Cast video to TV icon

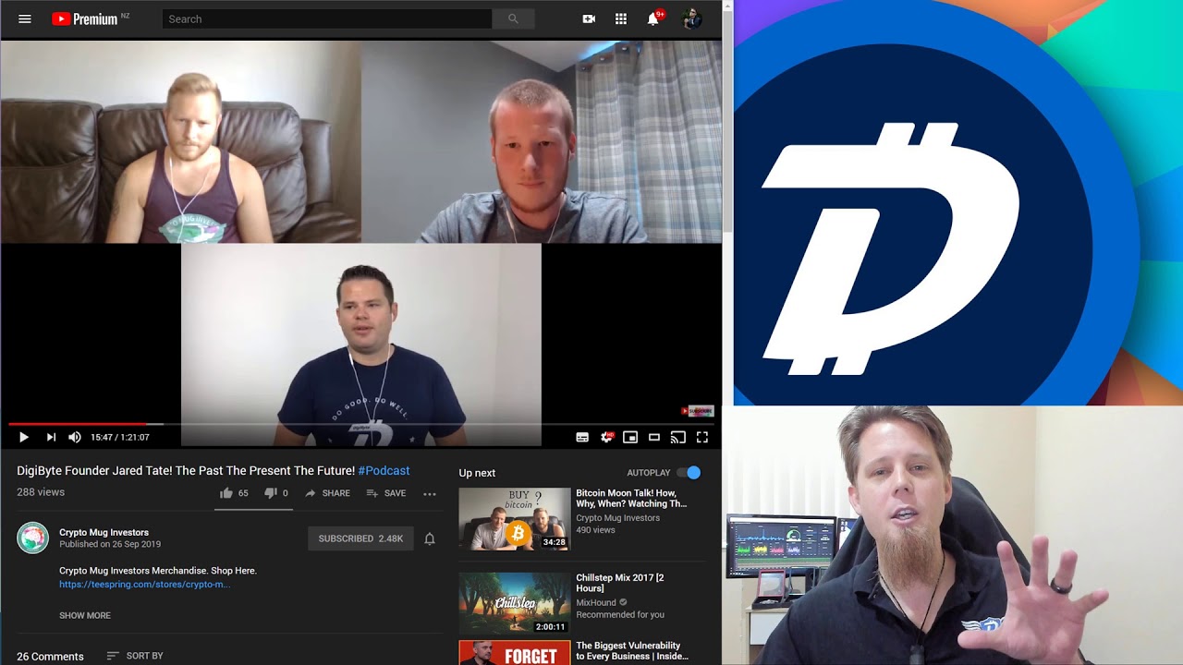coord(678,437)
